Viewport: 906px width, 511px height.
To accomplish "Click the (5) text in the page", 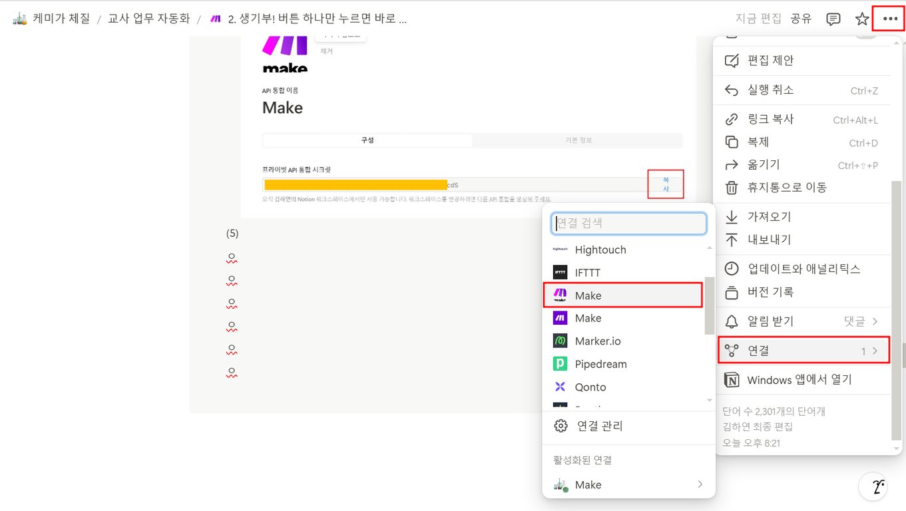I will point(232,234).
